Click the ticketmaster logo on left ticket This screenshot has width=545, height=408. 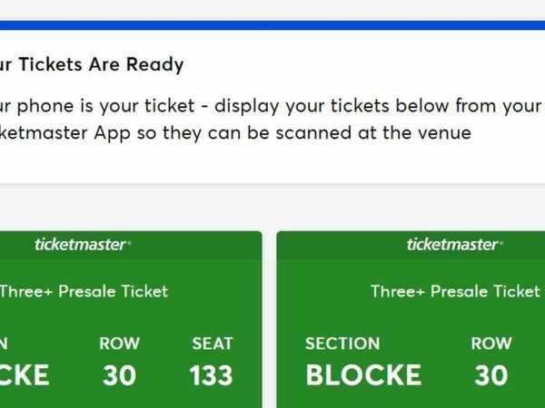83,245
